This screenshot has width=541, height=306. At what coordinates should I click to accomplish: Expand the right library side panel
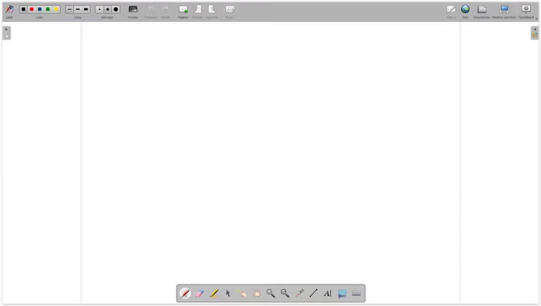535,33
